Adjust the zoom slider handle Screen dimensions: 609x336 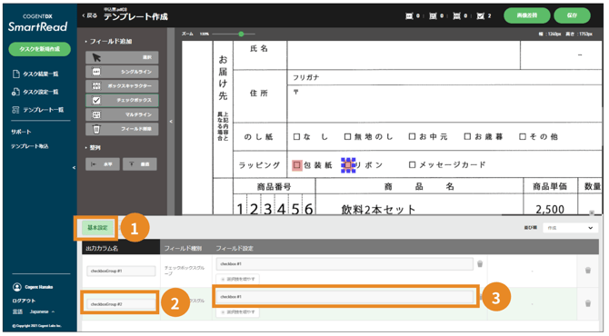(x=241, y=35)
